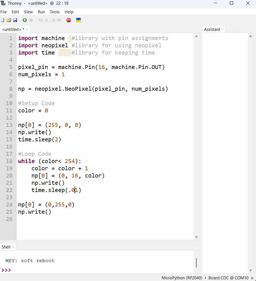Click 'np = neopixel.NeoPixel(pixel_pin, num_pixels)' line
The image size is (256, 281).
93,89
